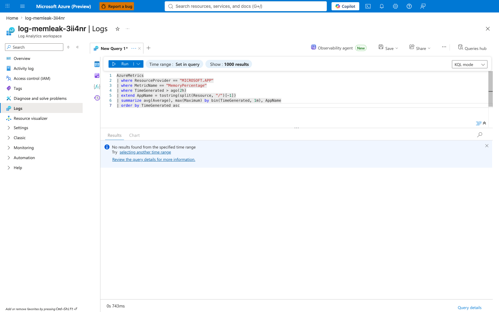499x312 pixels.
Task: Format the query with the lines icon
Action: click(x=478, y=123)
